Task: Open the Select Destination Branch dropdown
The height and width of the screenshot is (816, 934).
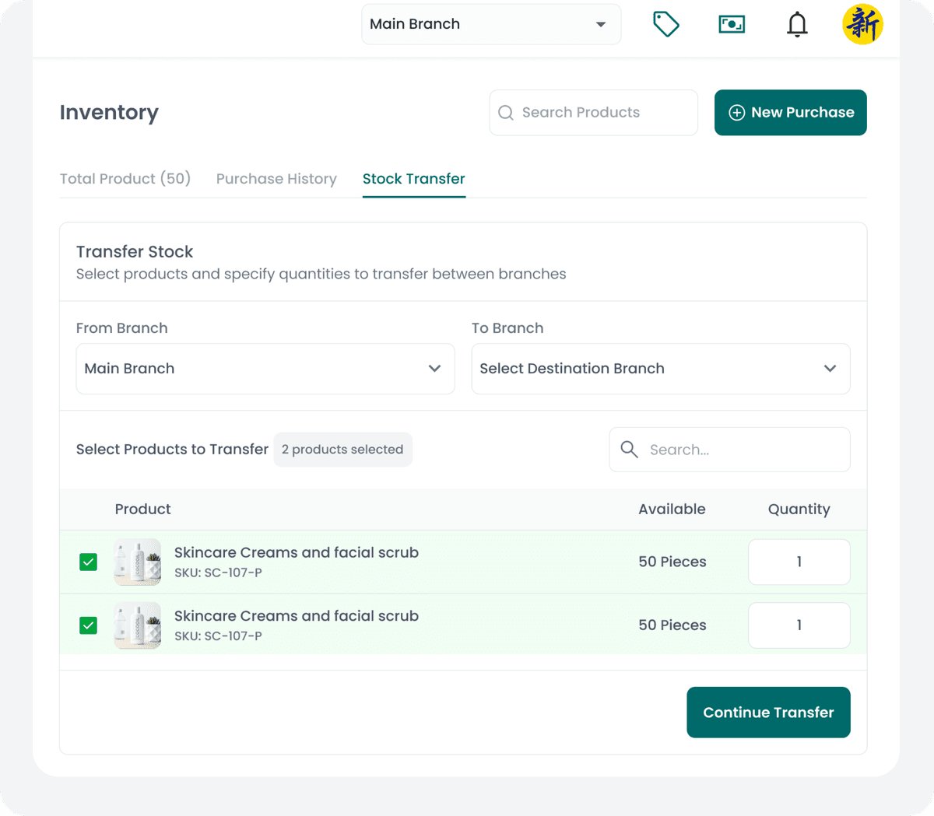Action: (x=660, y=369)
